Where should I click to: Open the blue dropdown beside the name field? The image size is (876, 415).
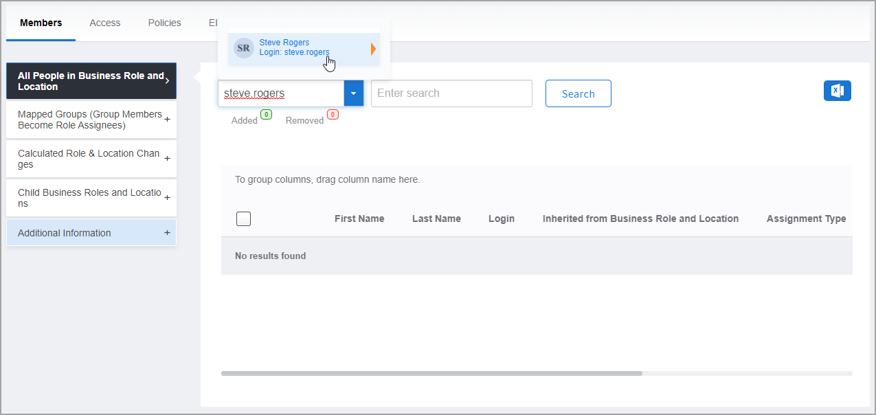pos(353,93)
